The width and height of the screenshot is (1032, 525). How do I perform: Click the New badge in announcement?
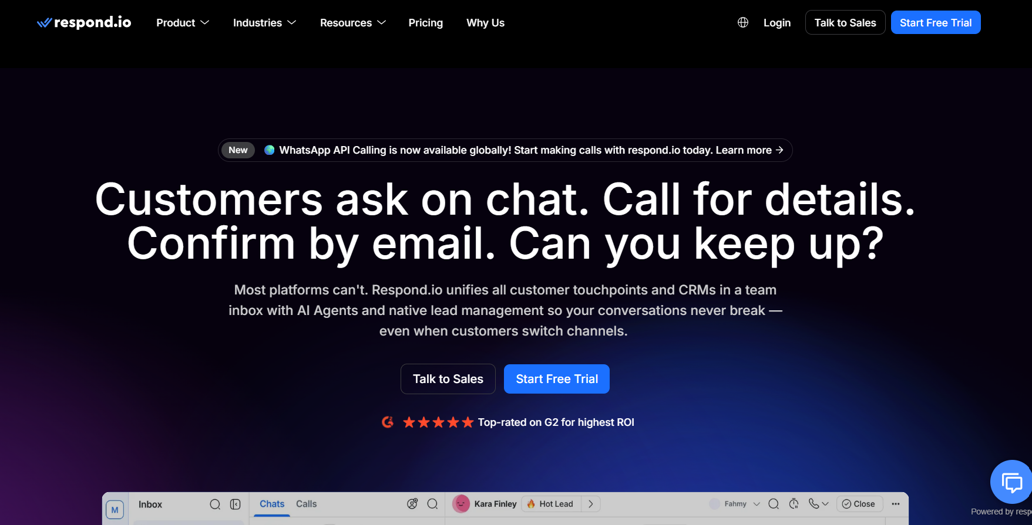(238, 150)
